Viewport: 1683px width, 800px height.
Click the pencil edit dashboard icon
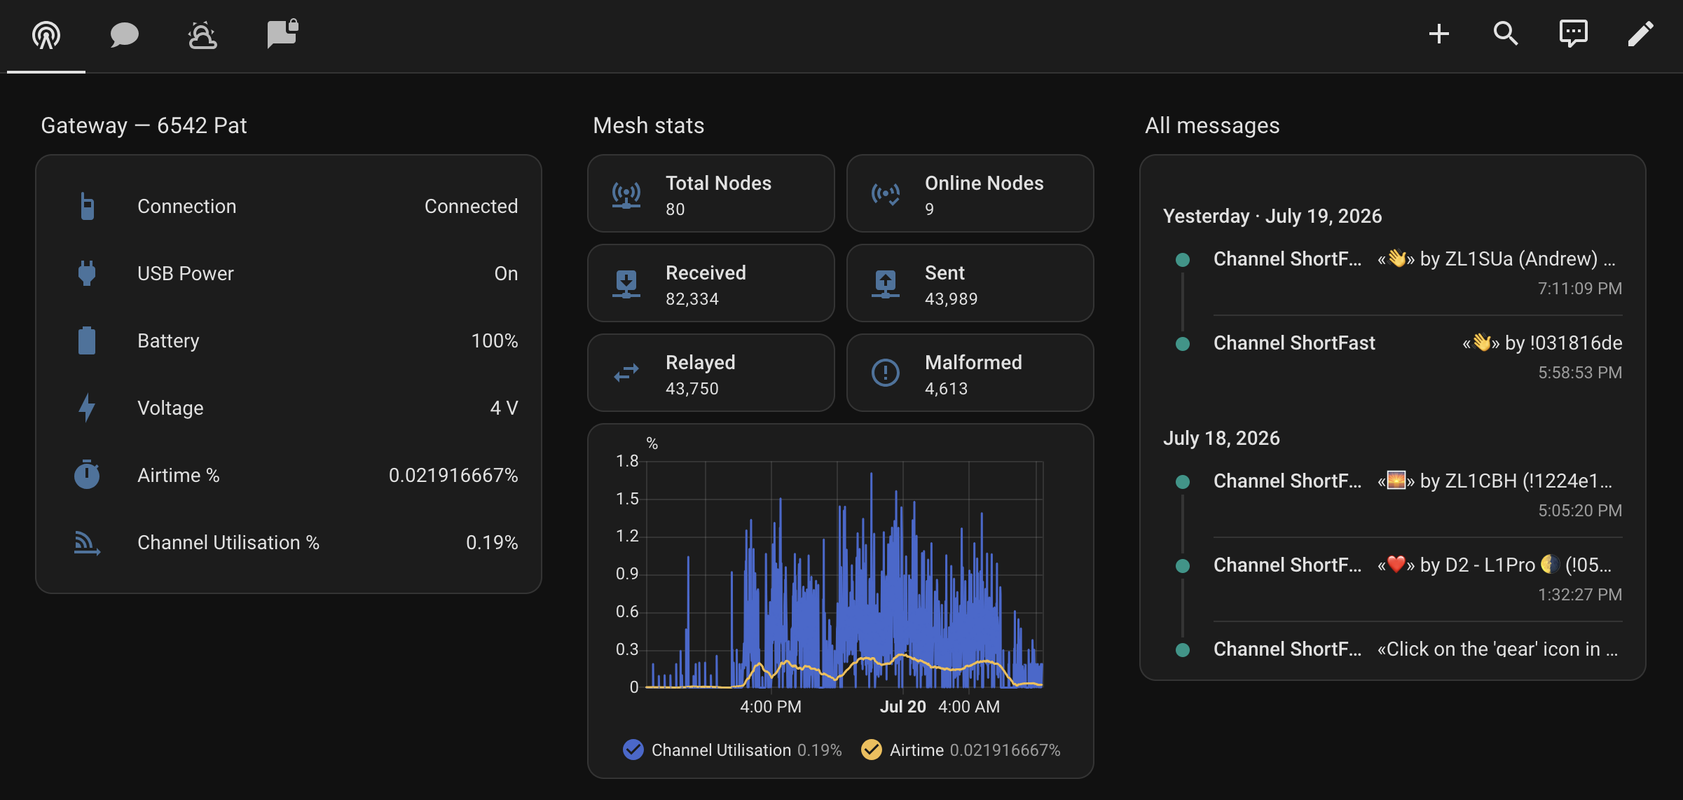pyautogui.click(x=1640, y=34)
